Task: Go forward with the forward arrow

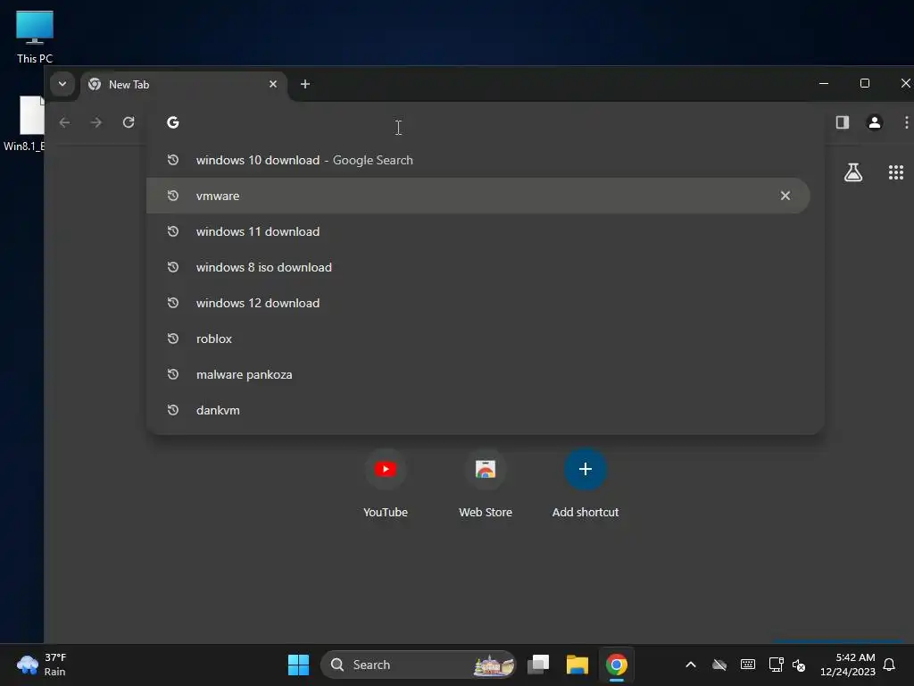Action: point(96,122)
